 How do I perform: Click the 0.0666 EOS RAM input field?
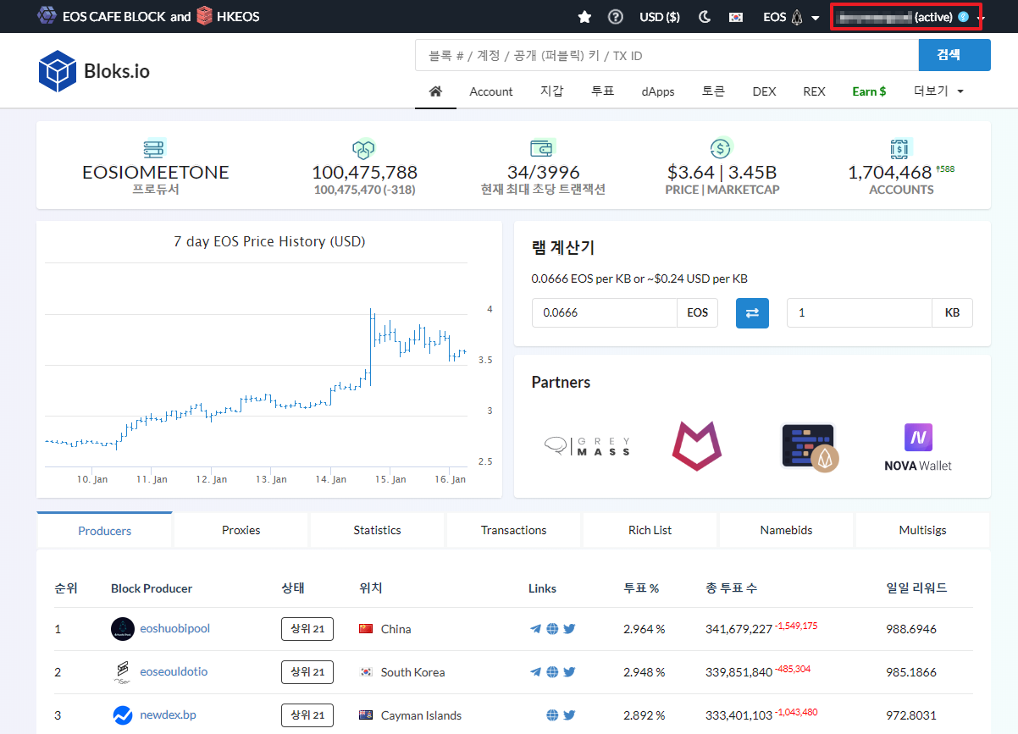604,312
